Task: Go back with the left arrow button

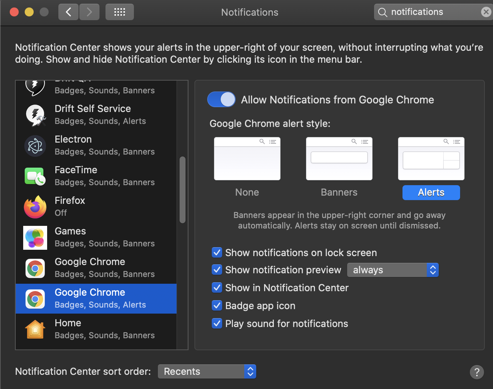Action: tap(68, 12)
